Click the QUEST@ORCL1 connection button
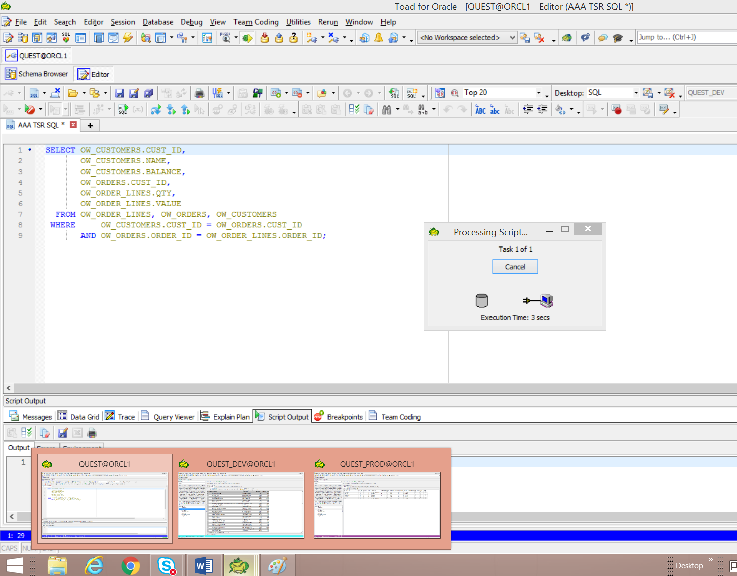 pyautogui.click(x=37, y=56)
